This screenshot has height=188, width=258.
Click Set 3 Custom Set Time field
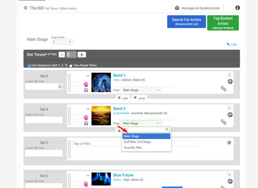click(x=44, y=153)
